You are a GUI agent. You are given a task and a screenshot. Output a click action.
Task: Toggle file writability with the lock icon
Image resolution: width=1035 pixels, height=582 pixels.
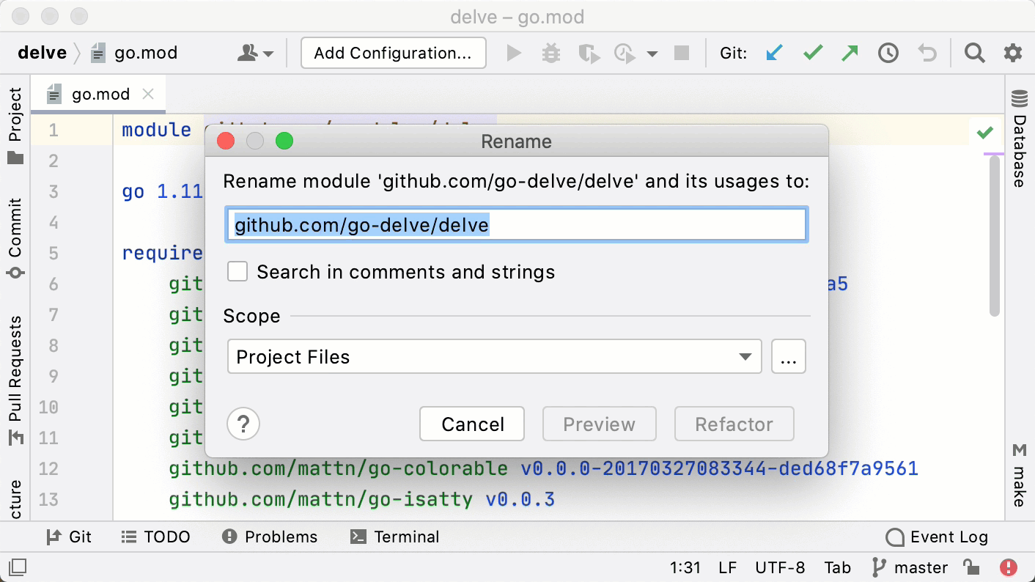click(973, 567)
